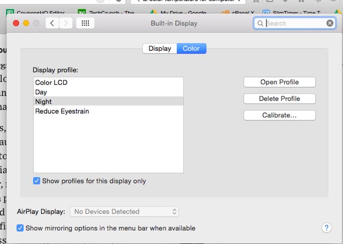Click the forward chevron navigation button
Image resolution: width=343 pixels, height=244 pixels.
(65, 23)
